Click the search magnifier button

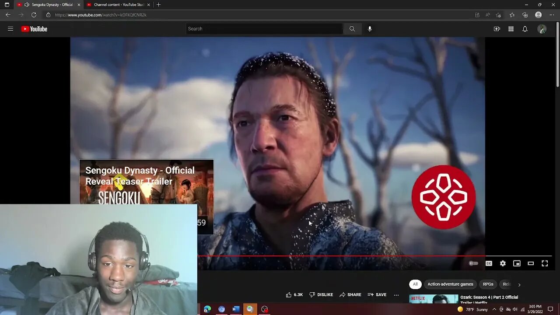tap(352, 29)
